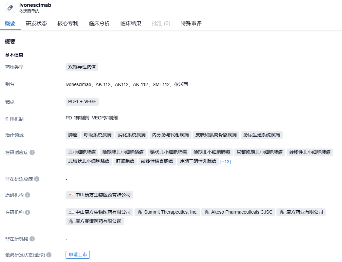Click building icon on 康方赛诺医药有限公司 tag

(x=71, y=221)
